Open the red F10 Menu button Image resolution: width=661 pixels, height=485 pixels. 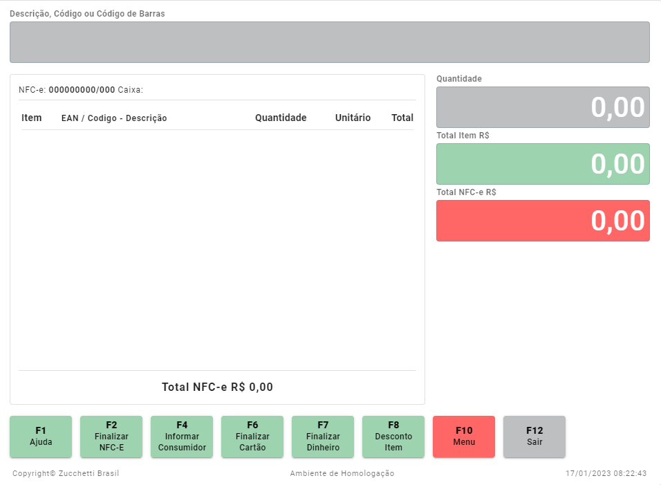pos(464,437)
